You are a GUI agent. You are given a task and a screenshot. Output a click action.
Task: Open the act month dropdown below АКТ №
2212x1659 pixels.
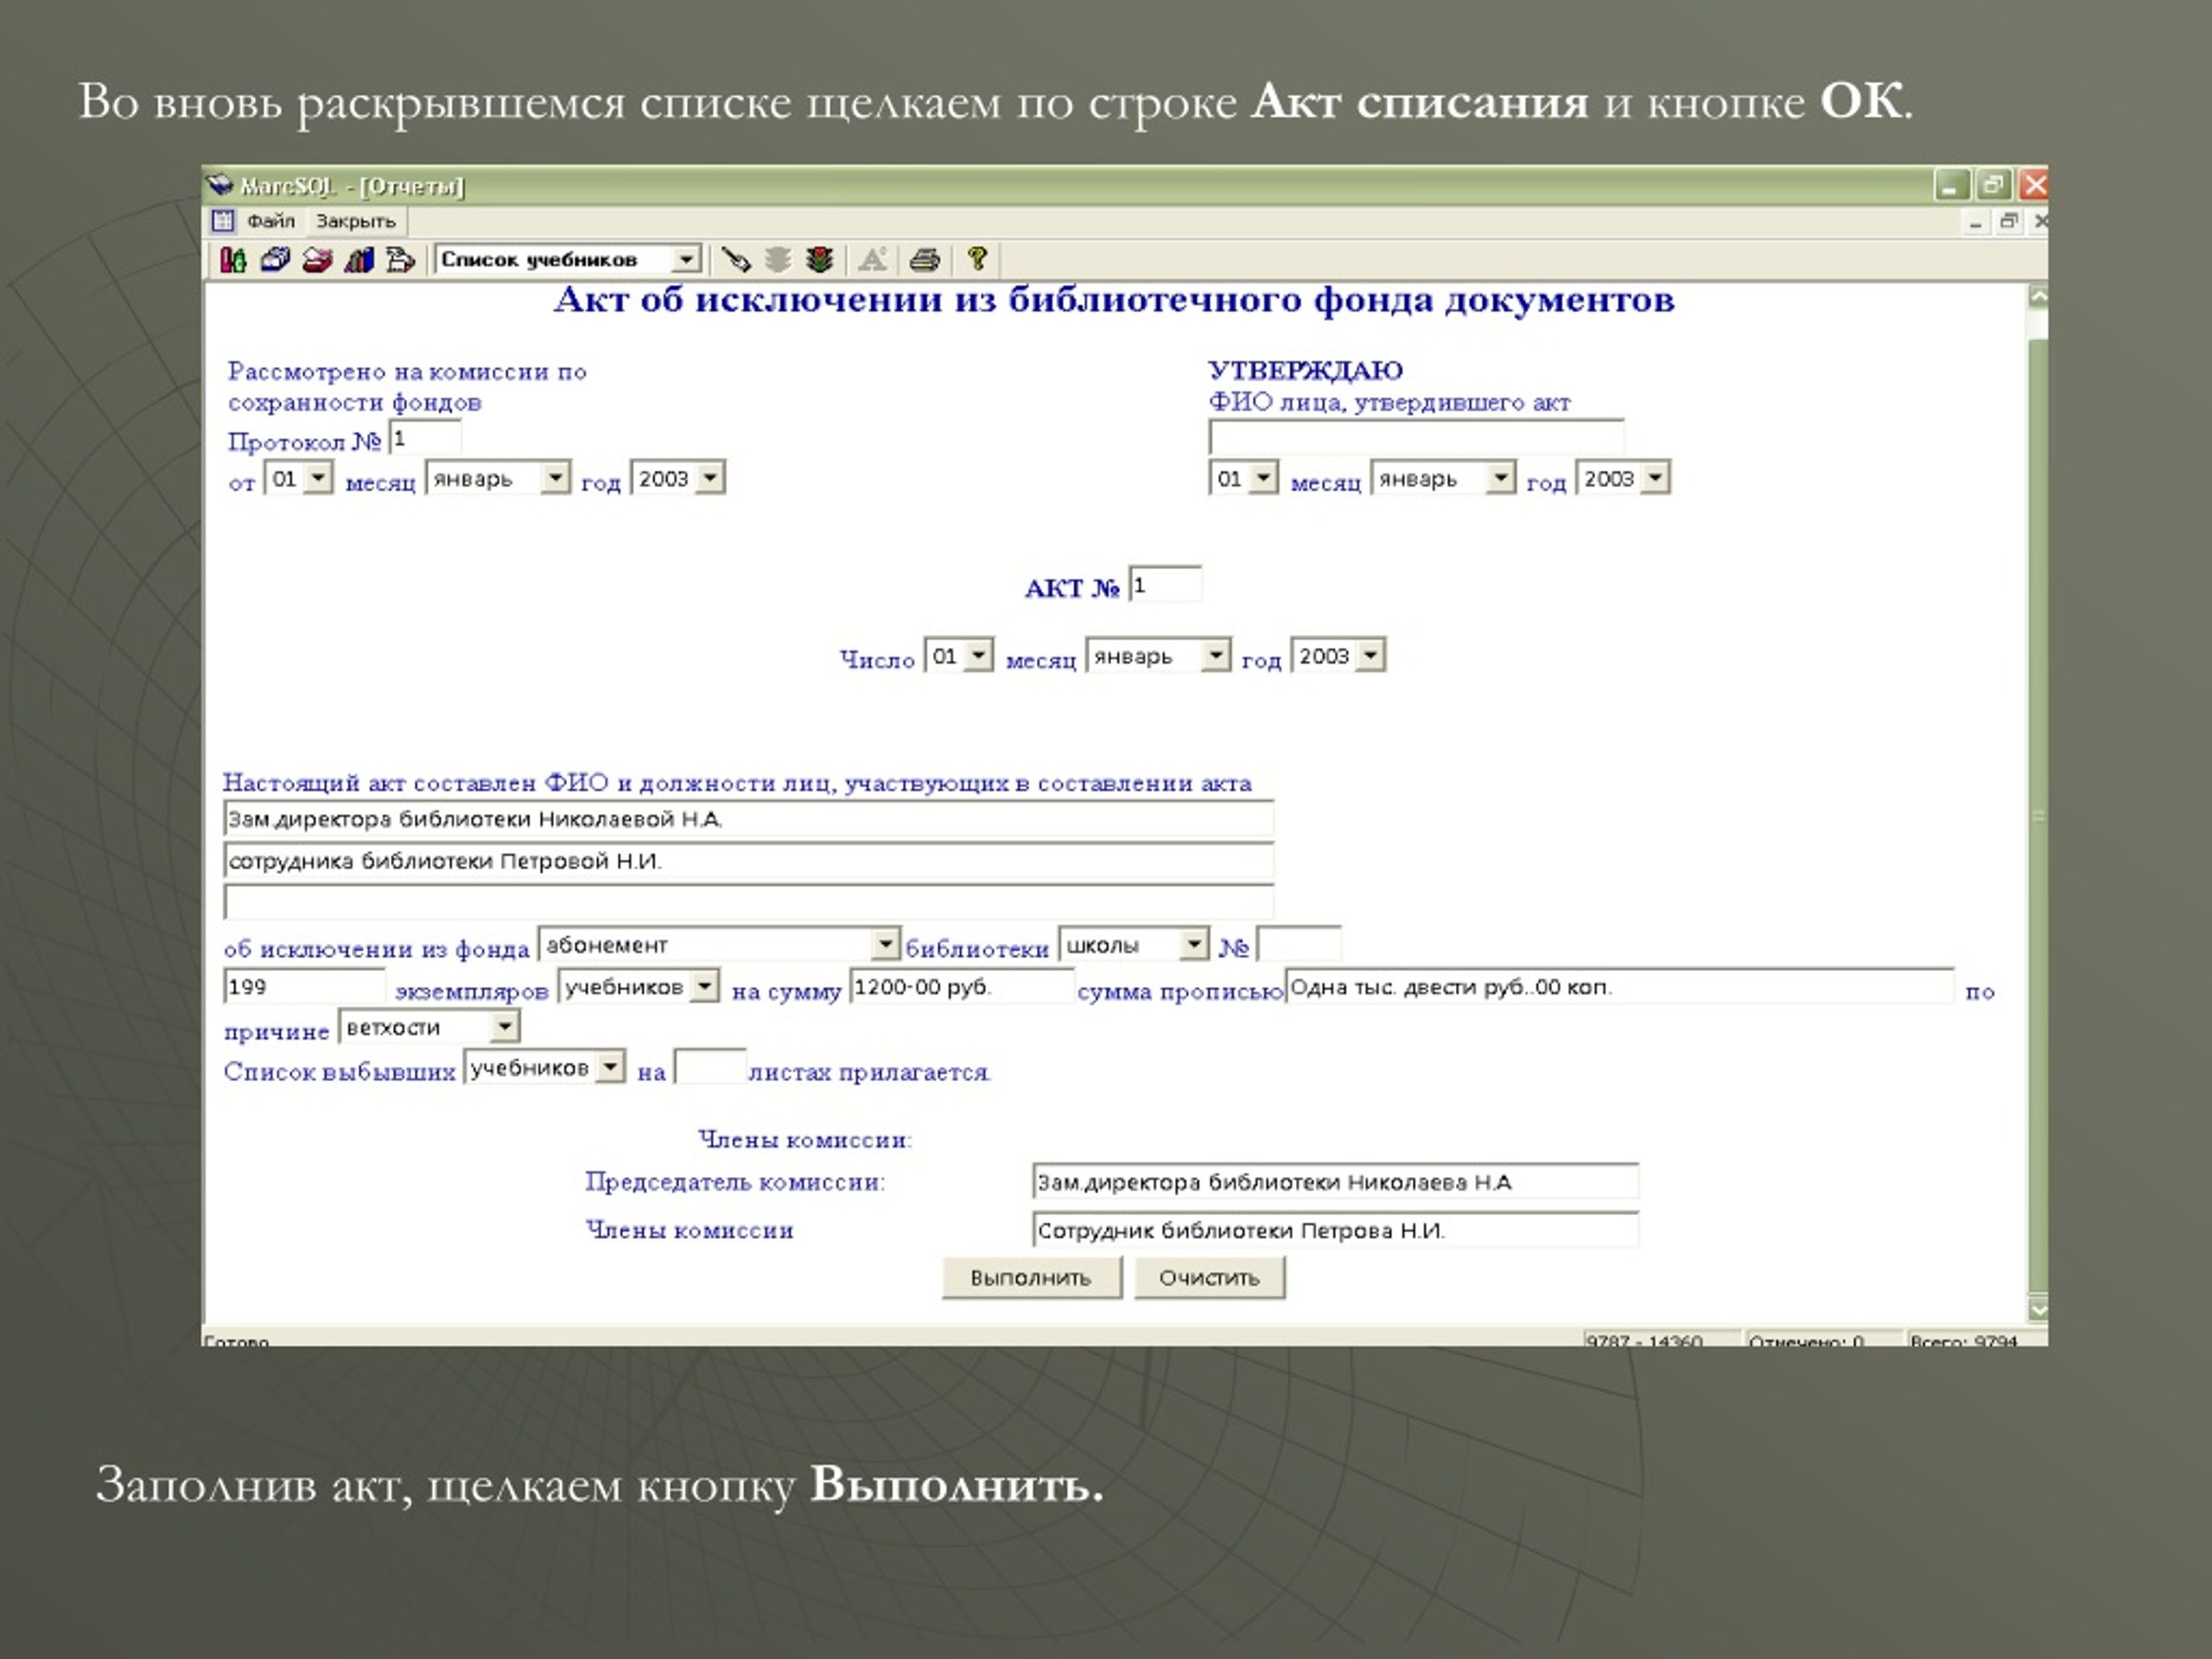[x=1215, y=656]
